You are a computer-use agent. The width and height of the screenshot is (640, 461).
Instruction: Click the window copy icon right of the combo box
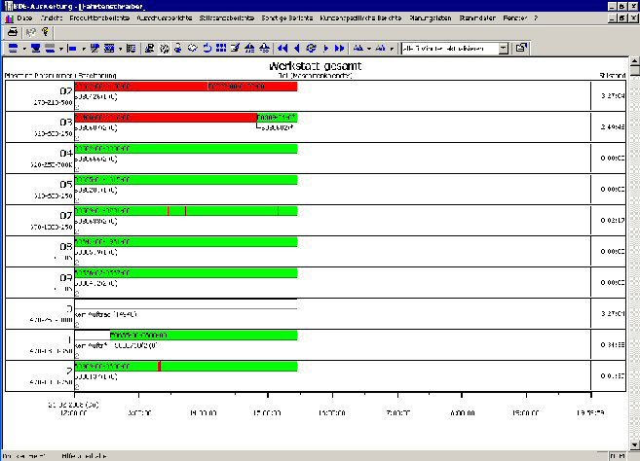[521, 48]
